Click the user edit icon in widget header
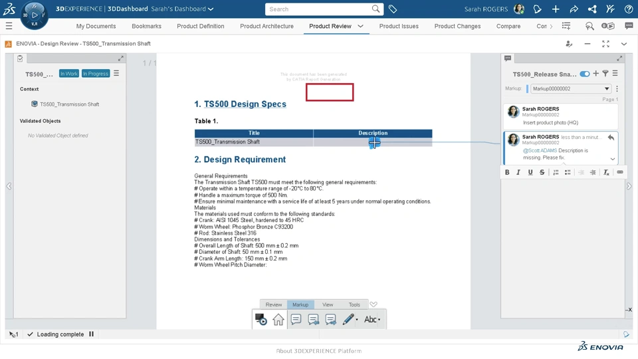Viewport: 638px width, 359px height. point(569,44)
